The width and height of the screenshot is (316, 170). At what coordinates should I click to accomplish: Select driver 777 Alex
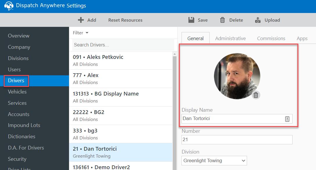click(x=121, y=79)
